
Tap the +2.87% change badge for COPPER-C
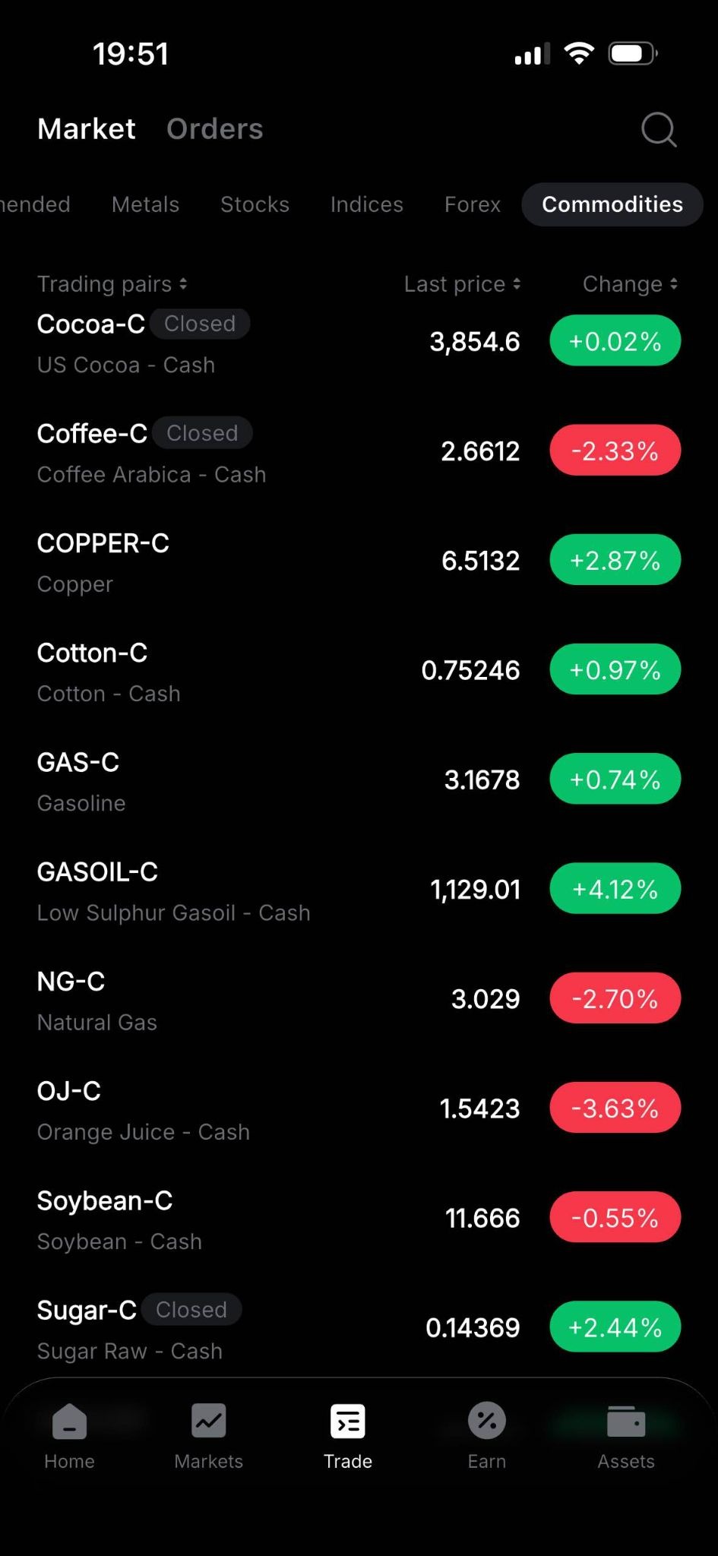pos(615,560)
